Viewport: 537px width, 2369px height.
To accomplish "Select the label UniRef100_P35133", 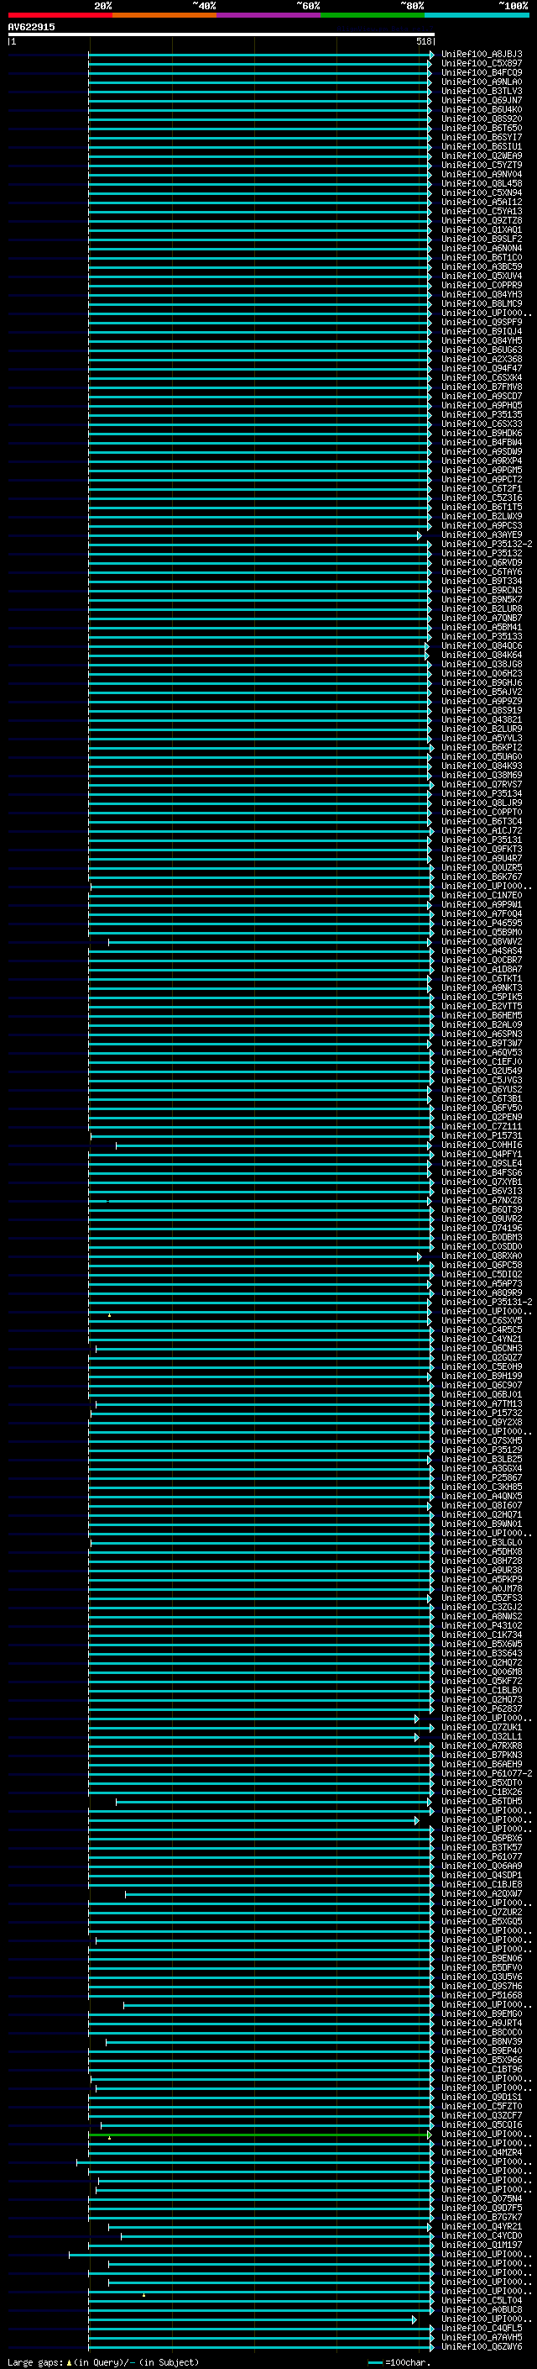I will pyautogui.click(x=482, y=636).
